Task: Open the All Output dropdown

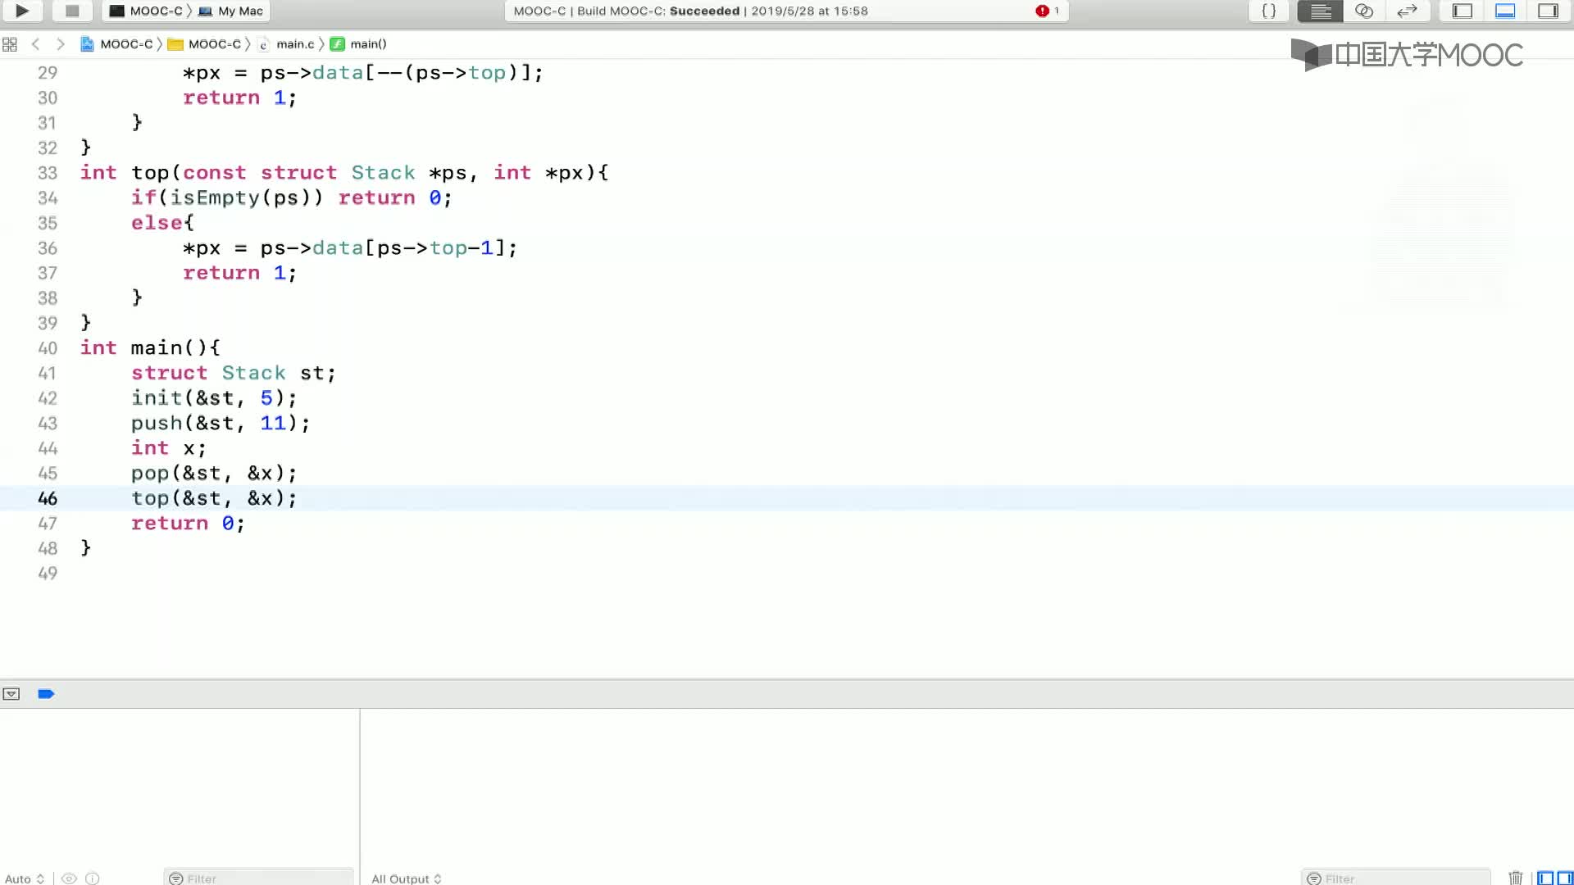Action: [407, 878]
